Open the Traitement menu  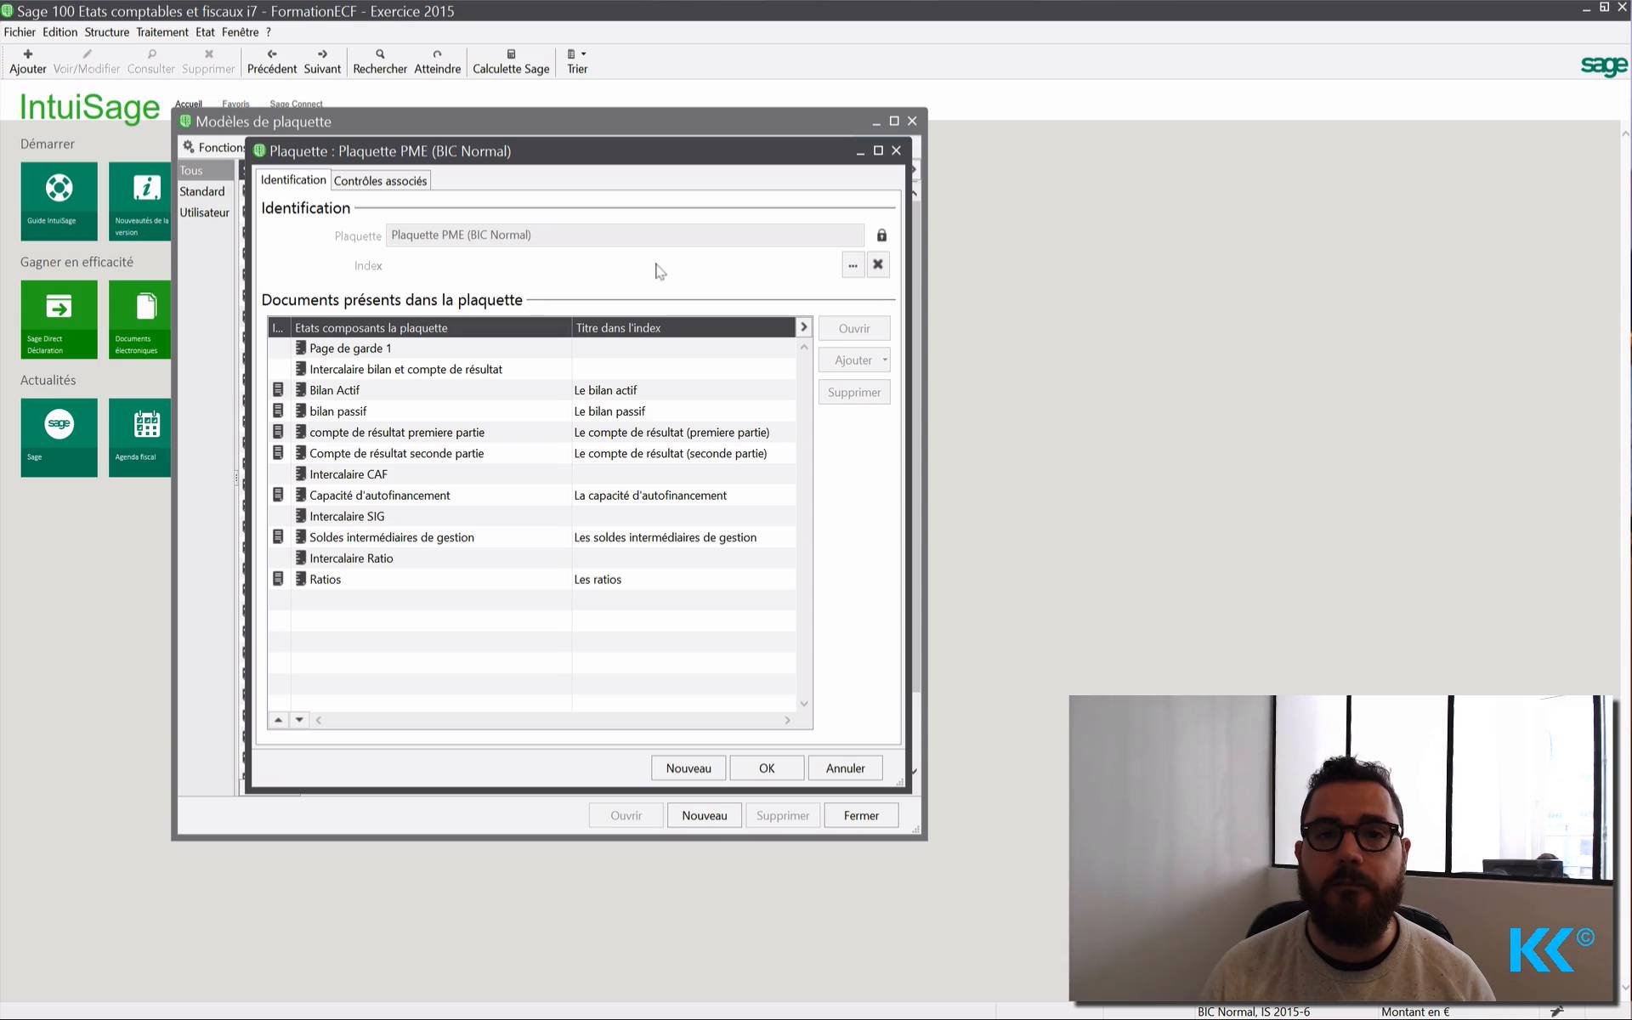pos(162,32)
